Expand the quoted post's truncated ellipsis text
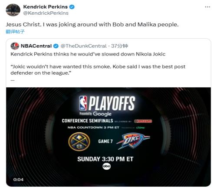 (13, 80)
